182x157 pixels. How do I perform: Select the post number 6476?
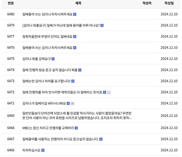click(11, 48)
